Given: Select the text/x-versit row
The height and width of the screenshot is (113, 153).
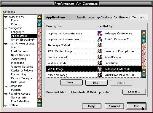Looking at the screenshot, I should 94,57.
